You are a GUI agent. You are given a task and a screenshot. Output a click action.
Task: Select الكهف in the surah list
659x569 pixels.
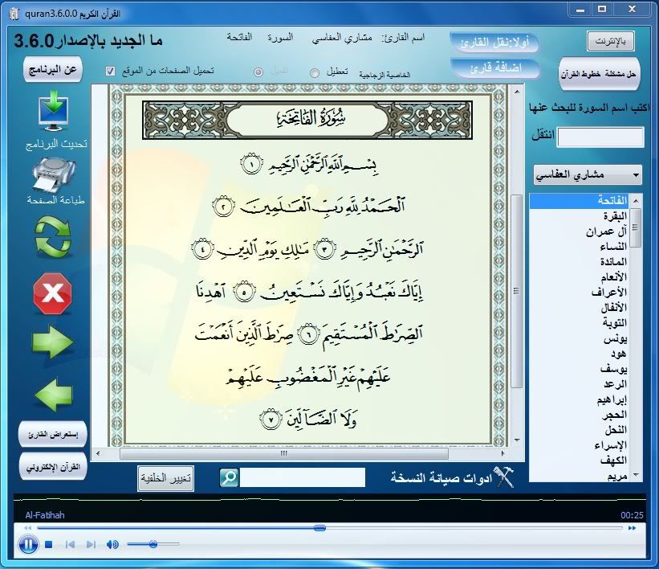point(579,461)
